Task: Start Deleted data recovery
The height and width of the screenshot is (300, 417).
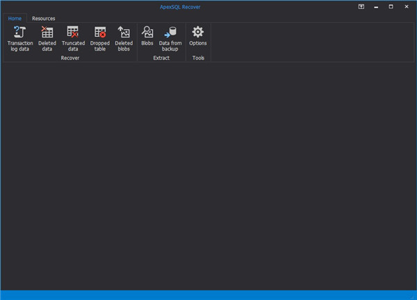Action: point(47,38)
